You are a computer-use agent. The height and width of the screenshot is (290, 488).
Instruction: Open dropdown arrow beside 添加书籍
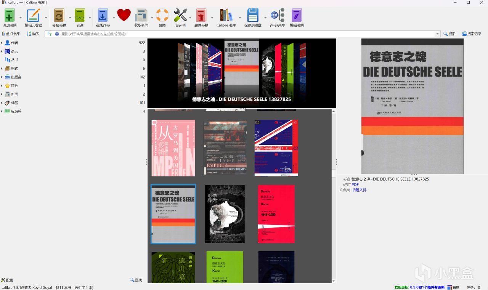(x=20, y=18)
